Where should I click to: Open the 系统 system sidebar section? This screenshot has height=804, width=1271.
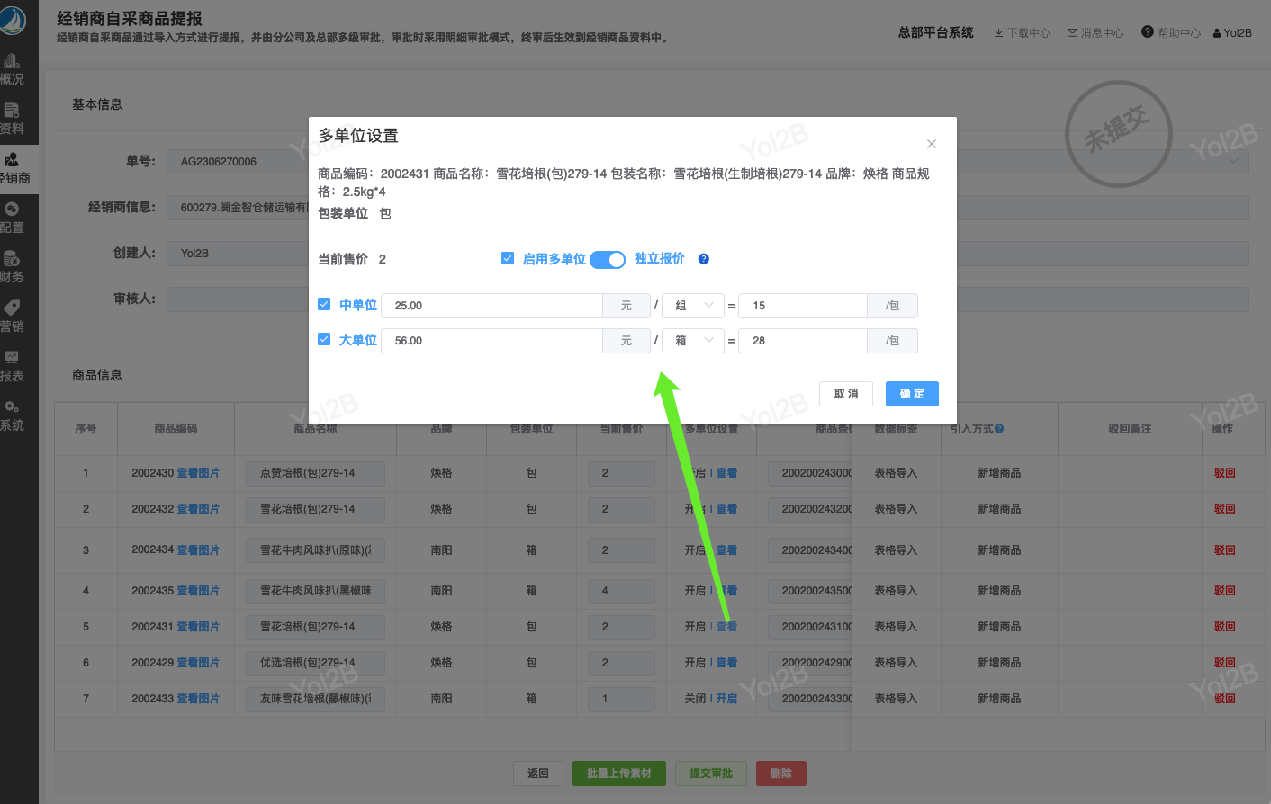point(13,416)
